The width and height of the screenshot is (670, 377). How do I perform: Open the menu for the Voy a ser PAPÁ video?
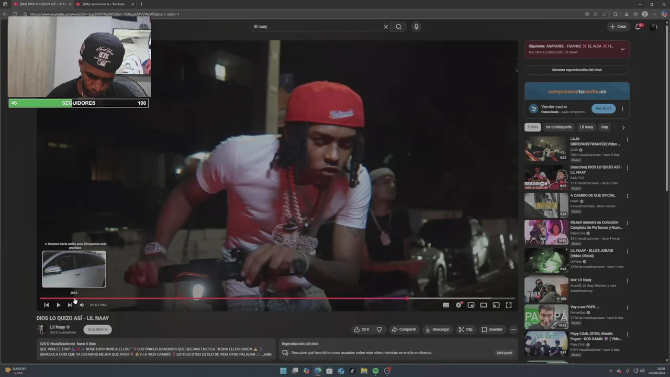(627, 307)
